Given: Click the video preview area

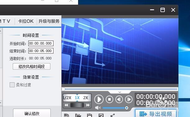Looking at the screenshot, I should coord(120,51).
